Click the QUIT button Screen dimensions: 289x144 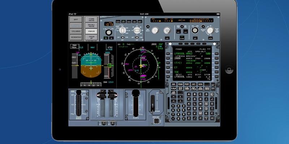[x=76, y=19]
